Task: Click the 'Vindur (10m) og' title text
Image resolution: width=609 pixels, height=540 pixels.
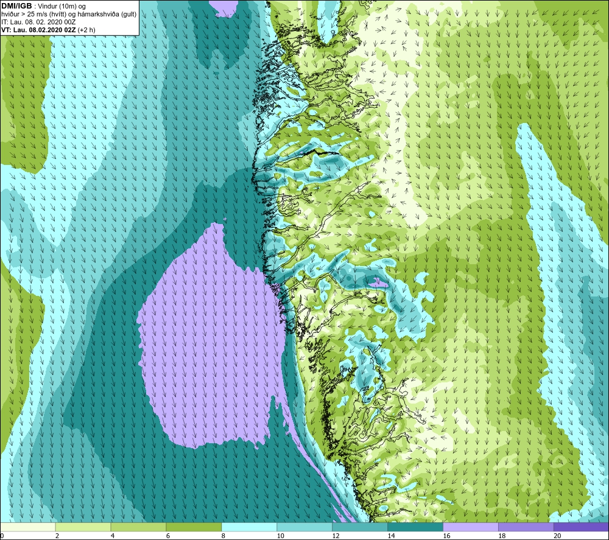Action: (62, 7)
